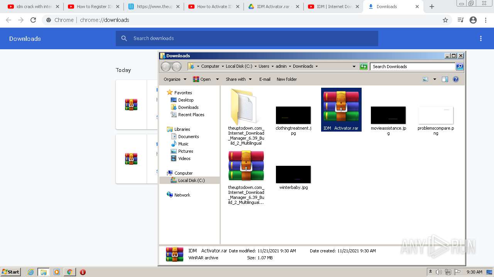Image resolution: width=494 pixels, height=277 pixels.
Task: Select problemscompare.png thumbnail
Action: pyautogui.click(x=436, y=115)
